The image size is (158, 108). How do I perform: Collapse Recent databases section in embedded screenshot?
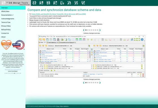point(40,63)
